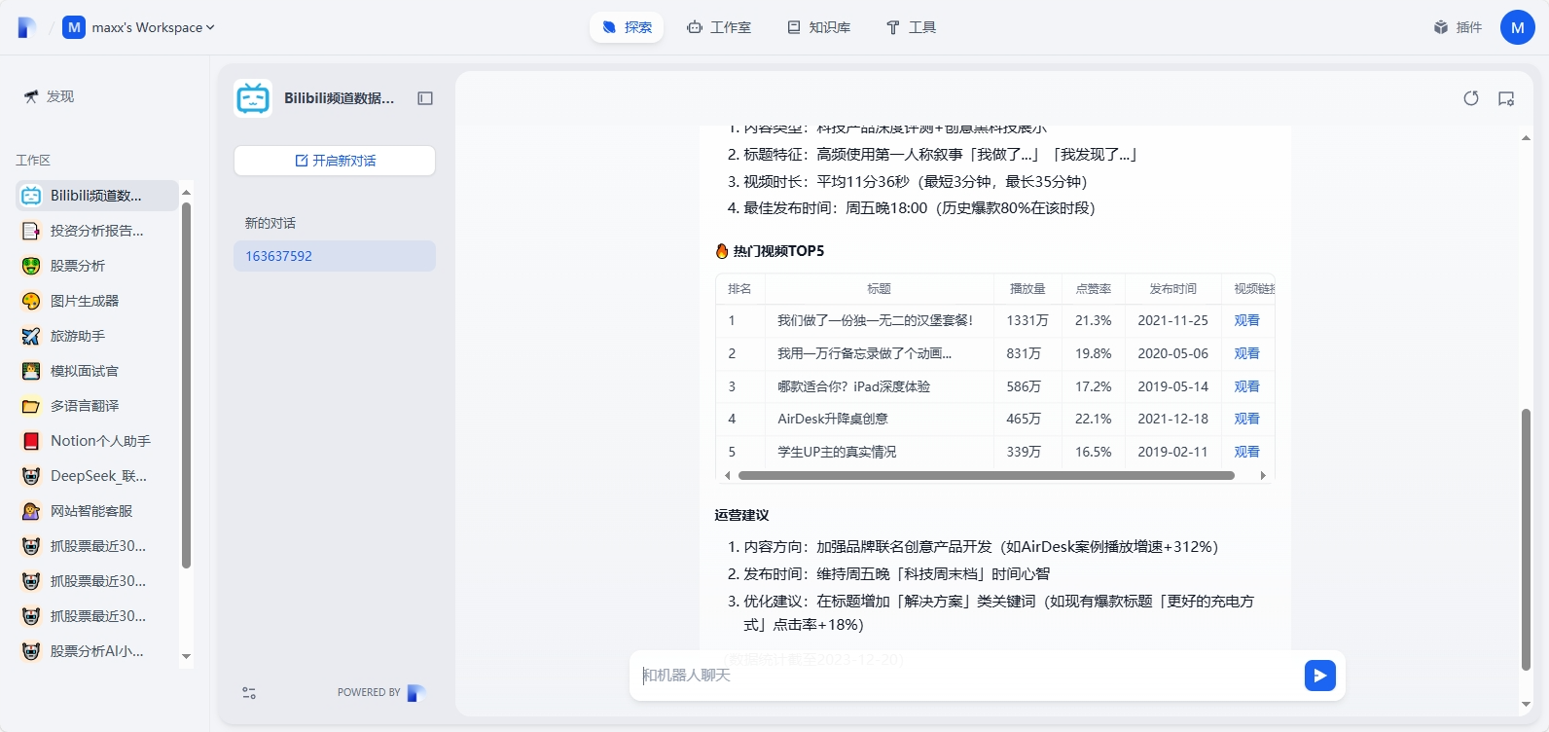1549x732 pixels.
Task: Open 图片生成器 app
Action: click(97, 301)
